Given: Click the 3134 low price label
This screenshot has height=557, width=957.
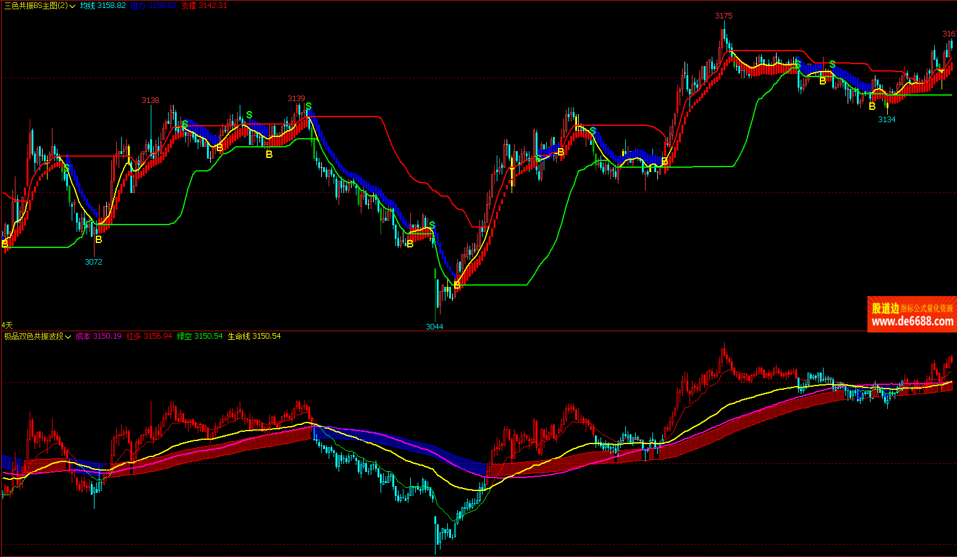Looking at the screenshot, I should coord(887,119).
